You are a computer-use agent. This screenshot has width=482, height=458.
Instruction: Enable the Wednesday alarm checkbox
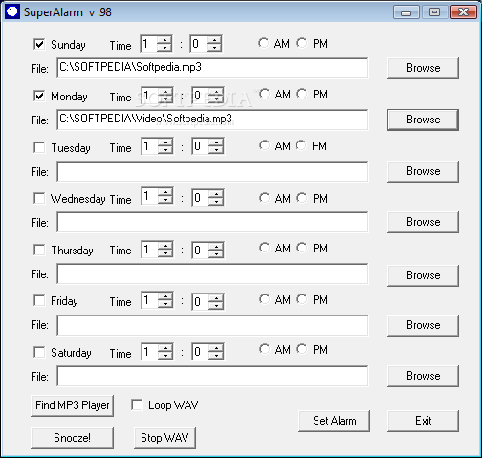click(x=39, y=198)
